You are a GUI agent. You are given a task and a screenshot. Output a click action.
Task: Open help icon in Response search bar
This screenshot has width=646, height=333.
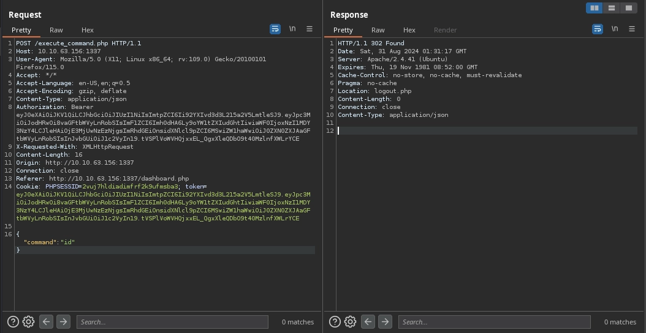335,321
